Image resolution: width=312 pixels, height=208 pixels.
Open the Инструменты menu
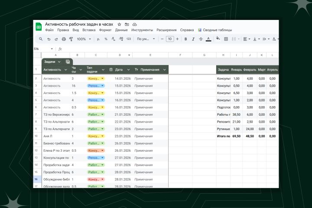[x=142, y=30]
